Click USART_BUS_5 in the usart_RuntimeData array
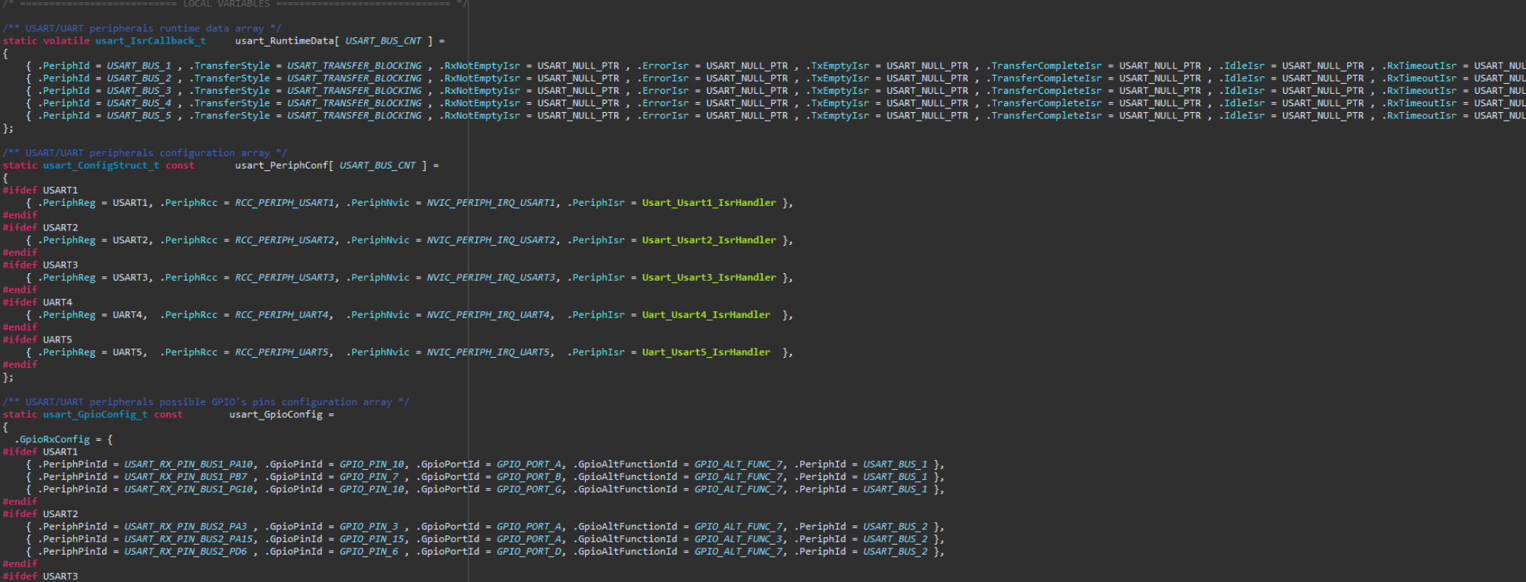Screen dimensions: 1526x582 coord(139,116)
